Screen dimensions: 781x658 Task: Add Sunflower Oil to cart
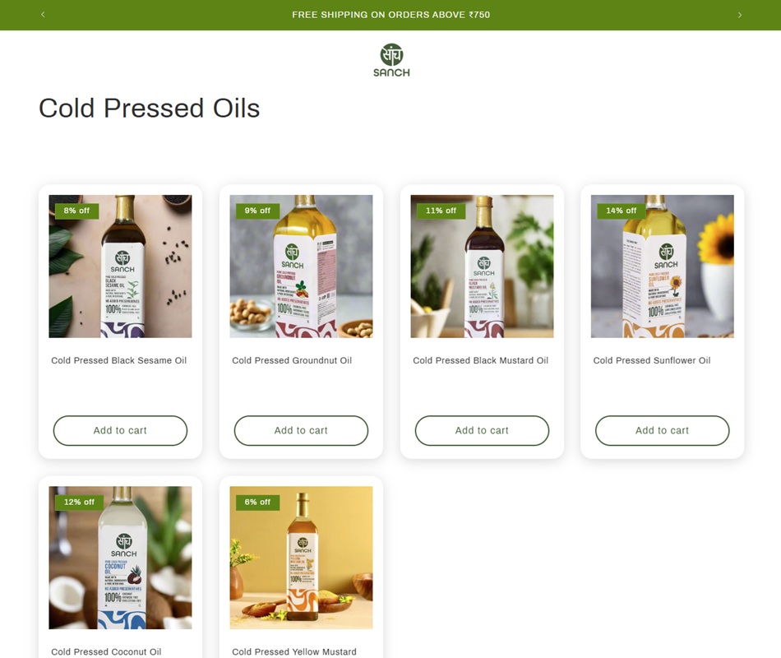[662, 430]
